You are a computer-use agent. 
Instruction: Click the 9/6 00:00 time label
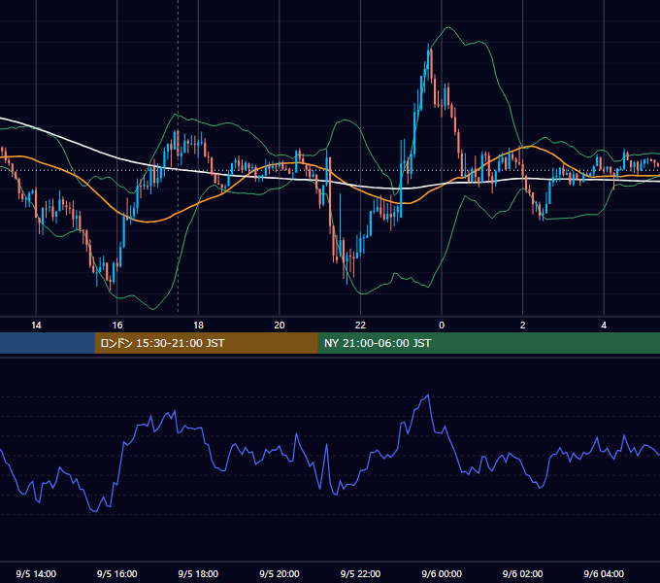coord(442,573)
